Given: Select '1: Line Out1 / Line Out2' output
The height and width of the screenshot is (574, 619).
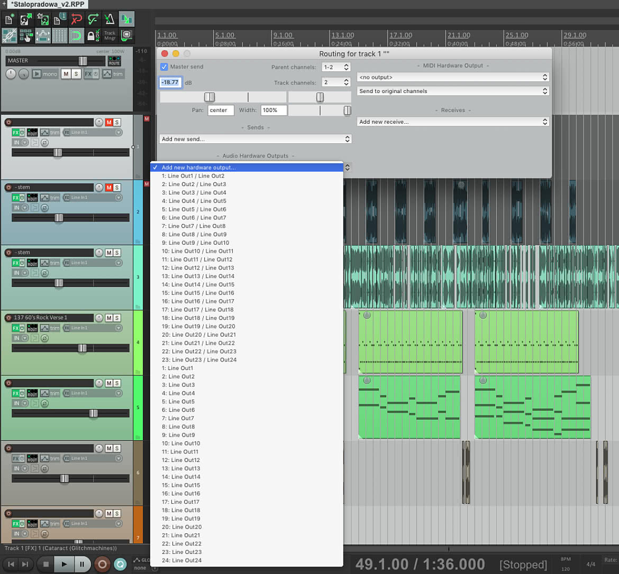Looking at the screenshot, I should [x=247, y=176].
